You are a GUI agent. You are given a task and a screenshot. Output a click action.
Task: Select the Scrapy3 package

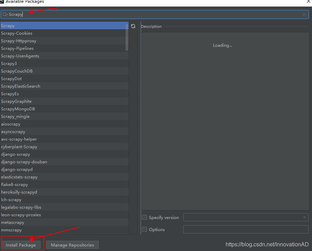(64, 64)
